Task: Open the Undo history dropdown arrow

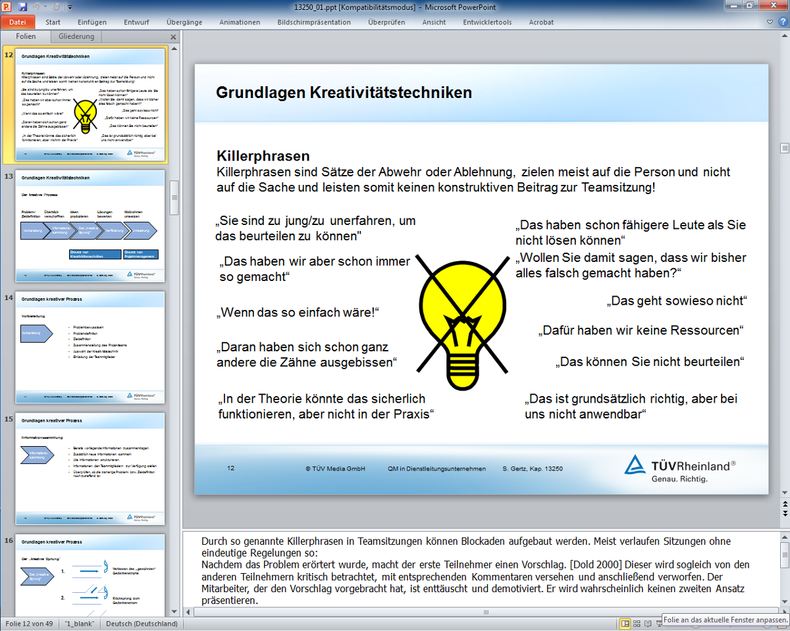Action: coord(45,7)
